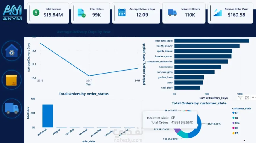256x143 pixels.
Task: Click the sports_leisure bar
Action: pyautogui.click(x=203, y=51)
